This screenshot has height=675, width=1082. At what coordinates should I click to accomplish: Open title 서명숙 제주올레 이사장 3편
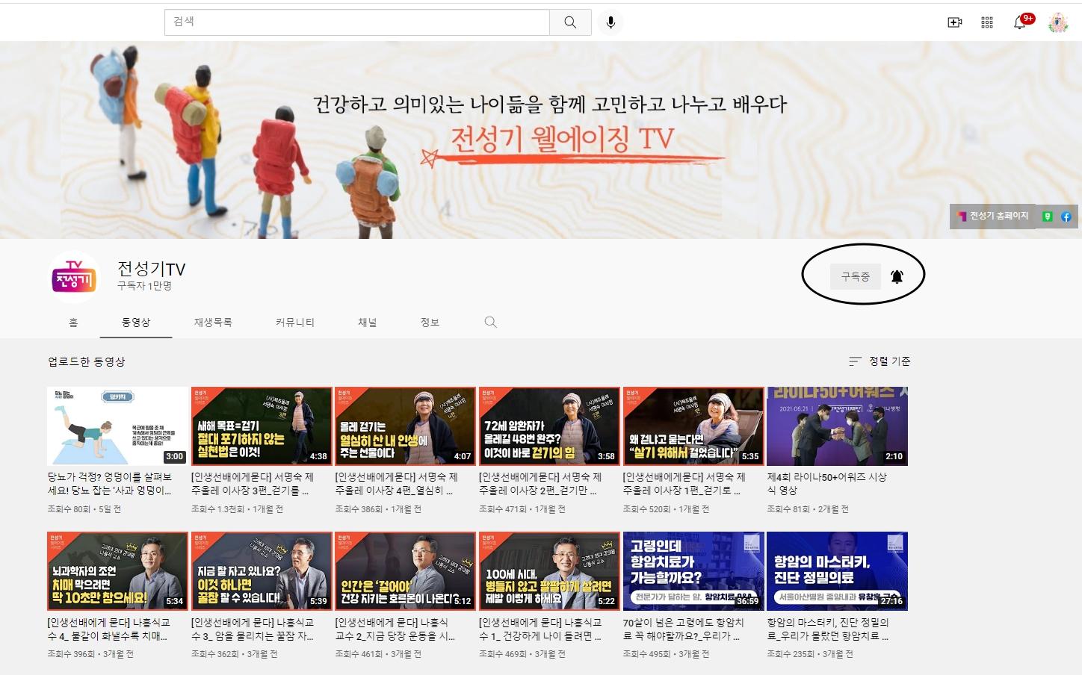[253, 484]
